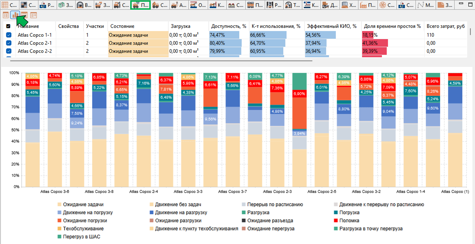Open the tab with money stack icon
The height and width of the screenshot is (244, 475).
65,5
